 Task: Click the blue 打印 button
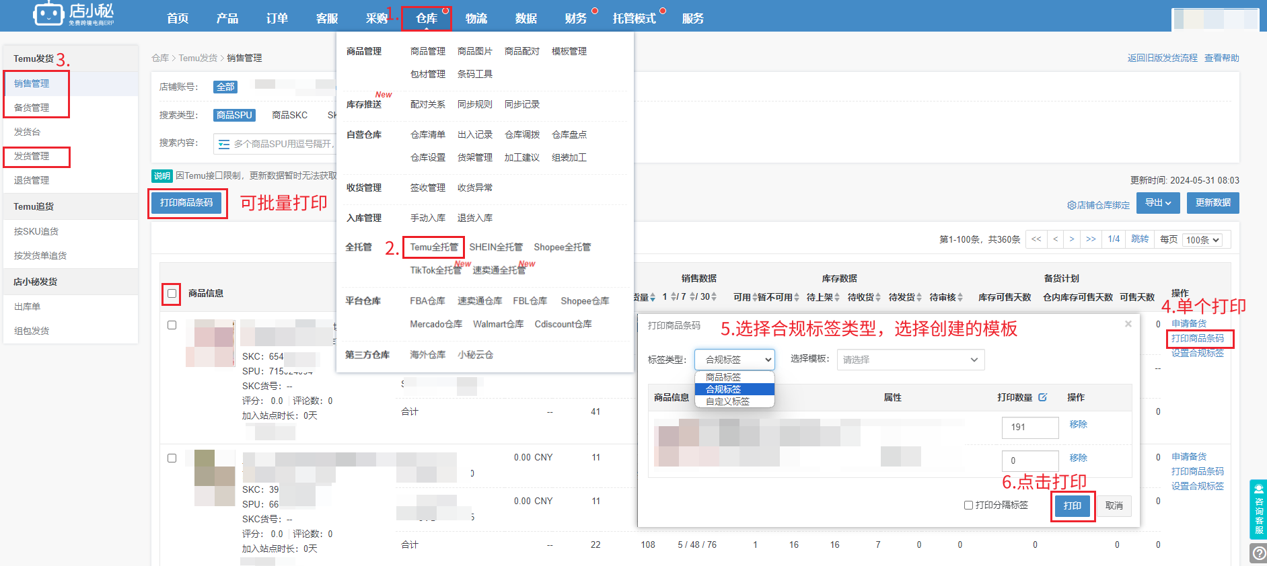coord(1073,506)
